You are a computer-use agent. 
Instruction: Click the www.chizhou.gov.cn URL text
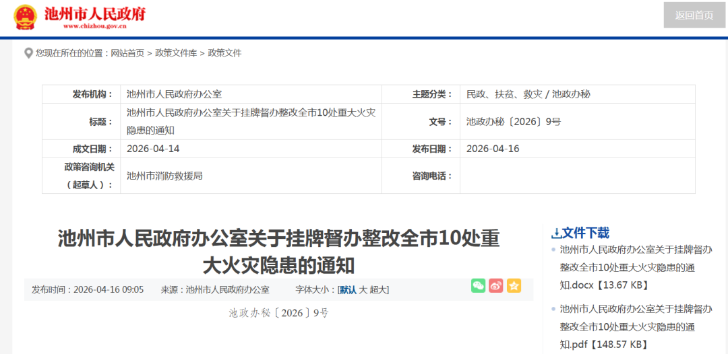click(x=95, y=26)
